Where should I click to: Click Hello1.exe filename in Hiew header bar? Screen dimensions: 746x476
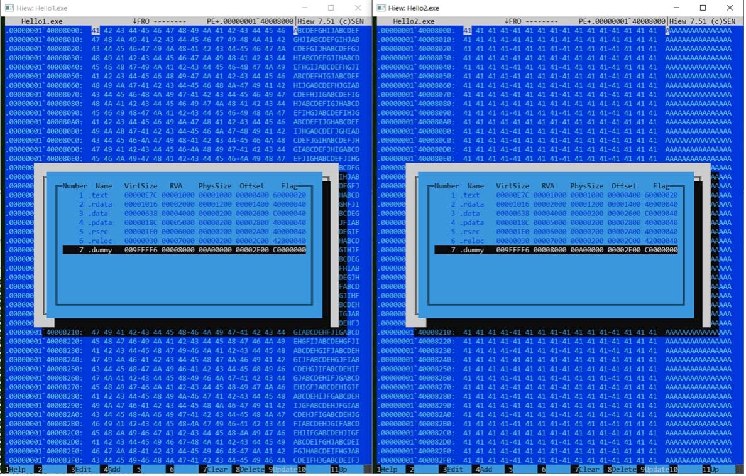click(42, 21)
